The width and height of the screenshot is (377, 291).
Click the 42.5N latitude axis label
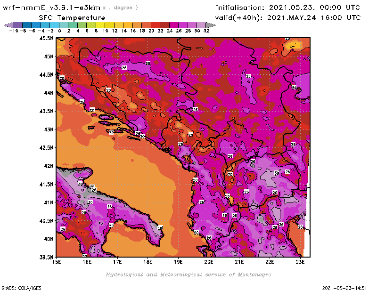pos(46,148)
